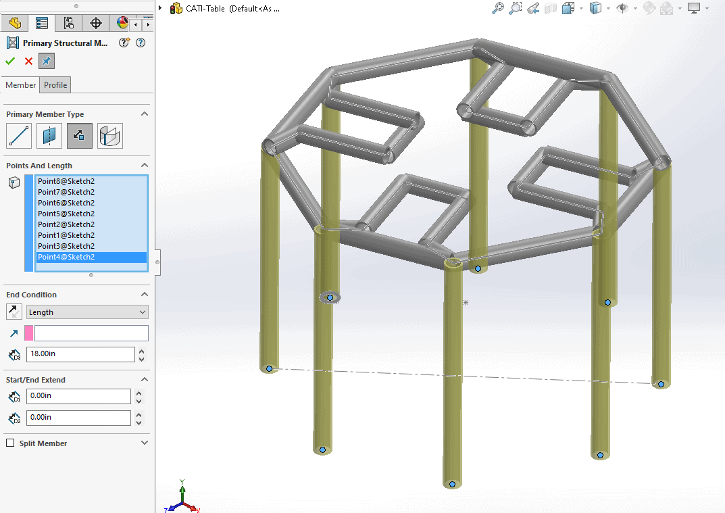The height and width of the screenshot is (513, 725).
Task: Collapse the End Condition section
Action: point(145,294)
